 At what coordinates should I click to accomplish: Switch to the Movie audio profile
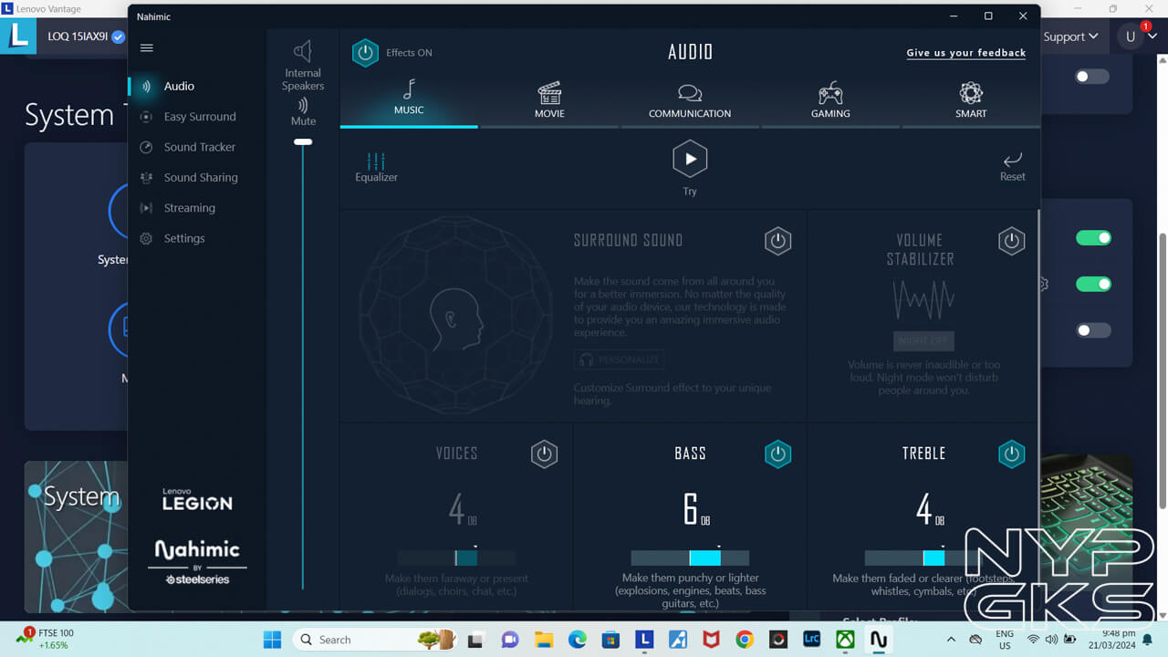549,100
